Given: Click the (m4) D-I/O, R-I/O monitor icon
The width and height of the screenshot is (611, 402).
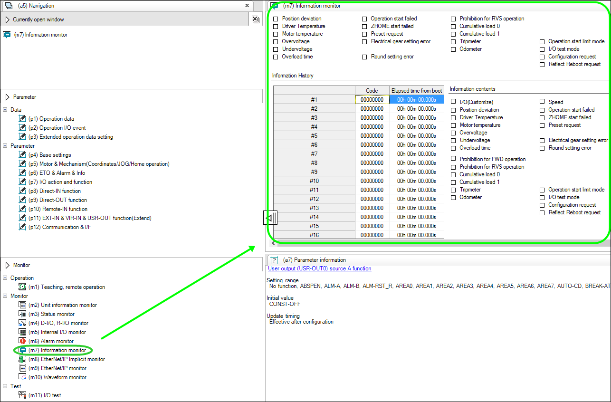Looking at the screenshot, I should (x=22, y=323).
